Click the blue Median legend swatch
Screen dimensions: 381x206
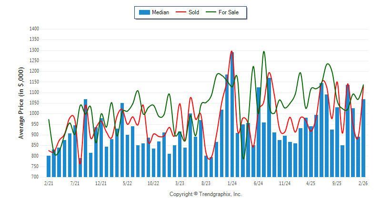(143, 12)
